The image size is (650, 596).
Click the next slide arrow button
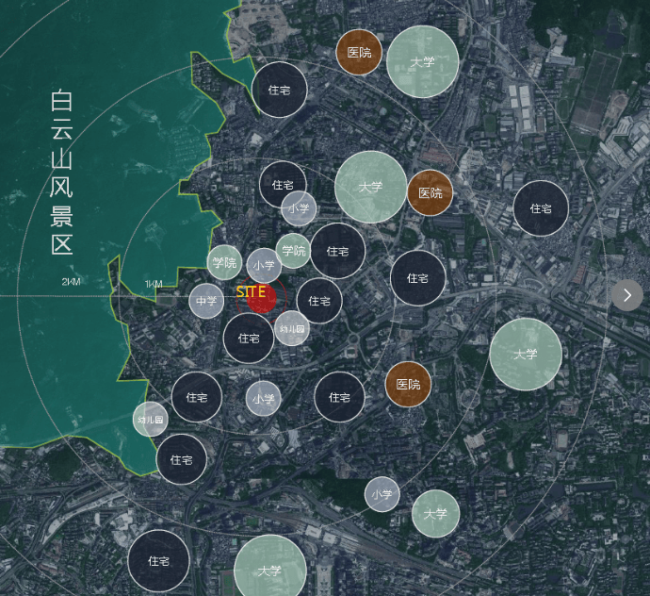[626, 295]
